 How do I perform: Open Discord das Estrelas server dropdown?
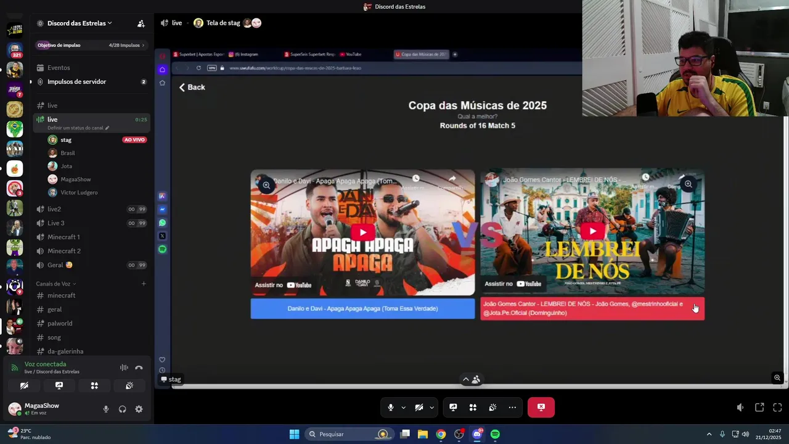point(80,23)
